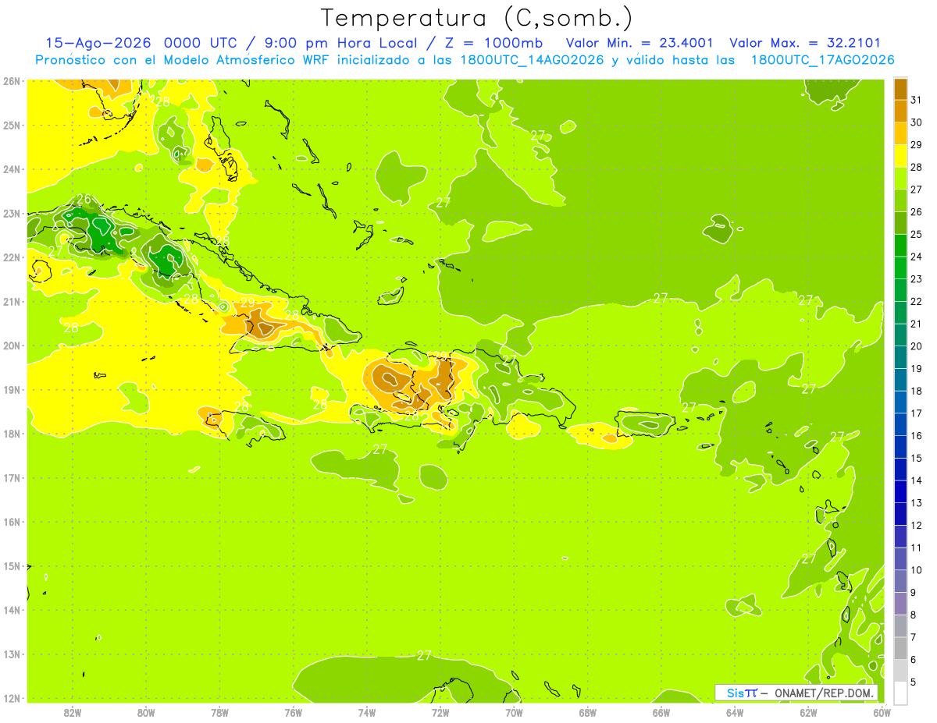Click the 22N latitude axis label
Image resolution: width=937 pixels, height=723 pixels.
point(12,257)
